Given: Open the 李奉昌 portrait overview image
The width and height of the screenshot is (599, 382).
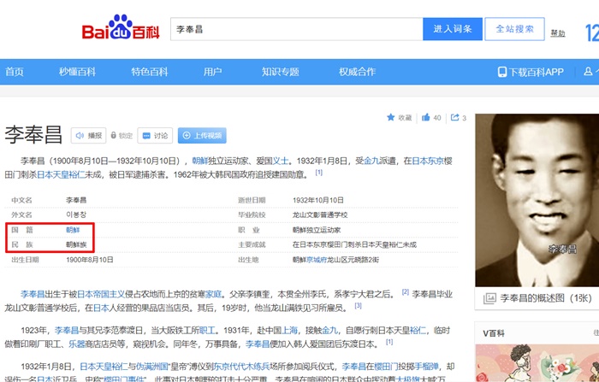Looking at the screenshot, I should coord(537,200).
